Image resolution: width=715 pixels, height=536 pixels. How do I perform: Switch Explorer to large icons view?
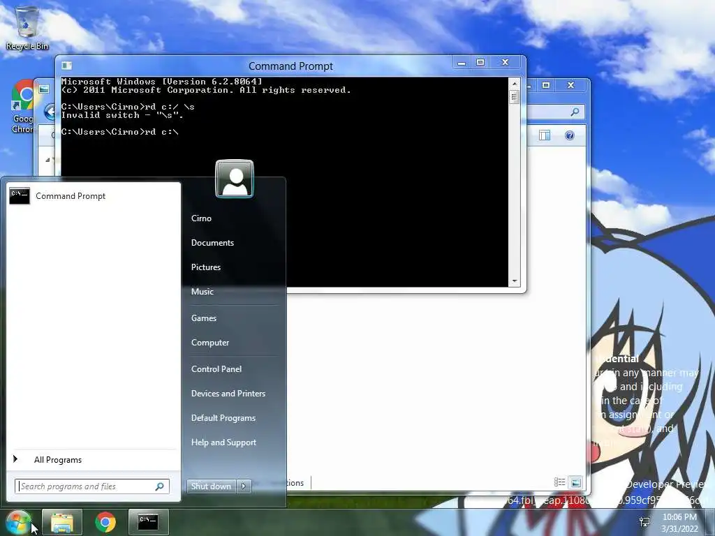click(x=576, y=482)
